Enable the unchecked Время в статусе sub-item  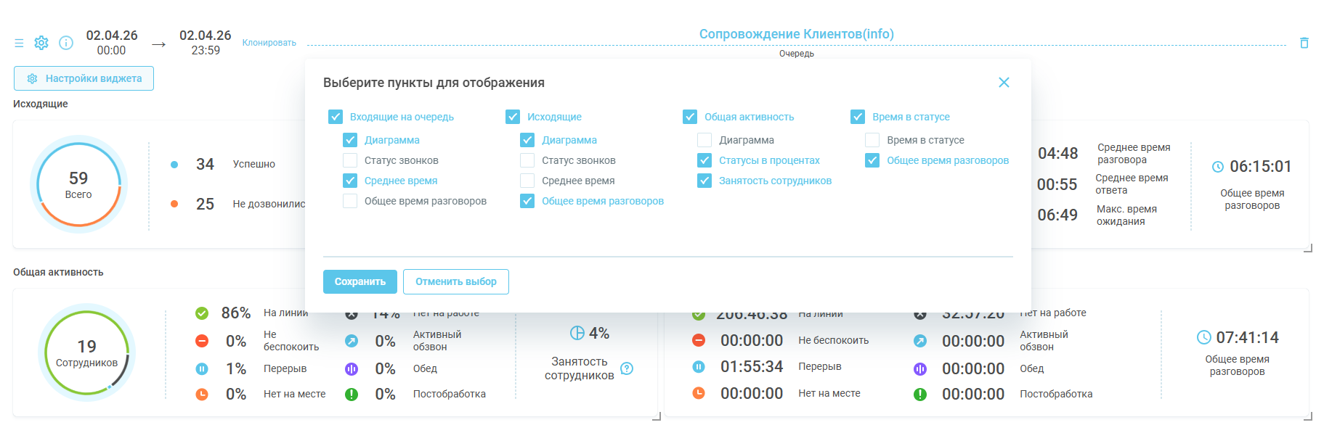tap(872, 140)
